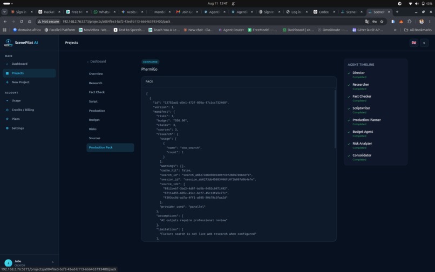Switch to the Hackat browser tab
This screenshot has width=435, height=272.
[x=49, y=12]
